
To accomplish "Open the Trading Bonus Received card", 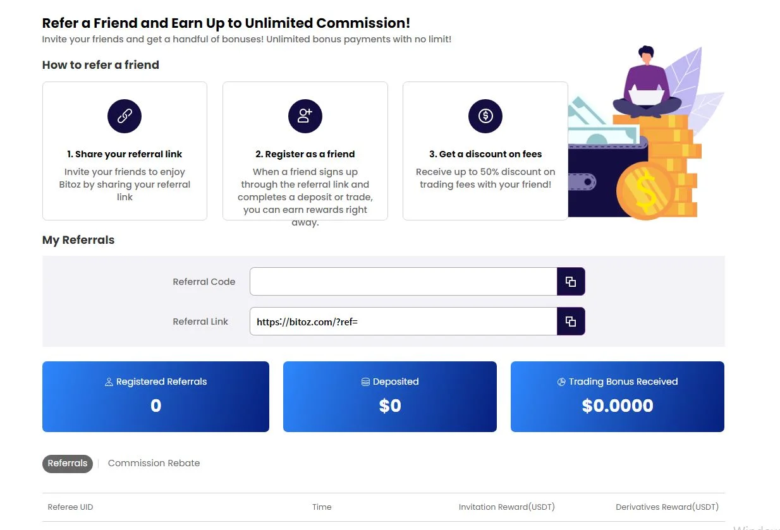I will click(618, 397).
